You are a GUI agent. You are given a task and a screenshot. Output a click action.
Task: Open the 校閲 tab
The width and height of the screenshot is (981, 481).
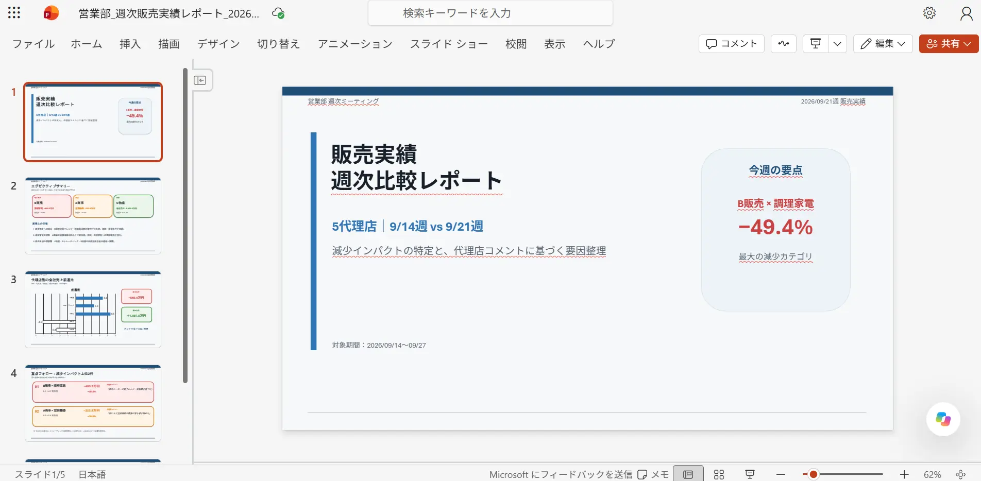516,44
